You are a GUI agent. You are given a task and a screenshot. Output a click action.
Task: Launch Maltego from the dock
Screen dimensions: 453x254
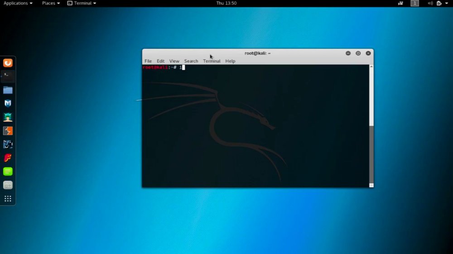pos(8,144)
